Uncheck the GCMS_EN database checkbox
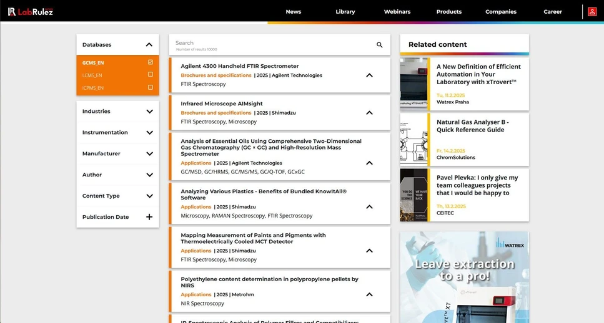Screen dimensions: 604x323 pos(151,62)
